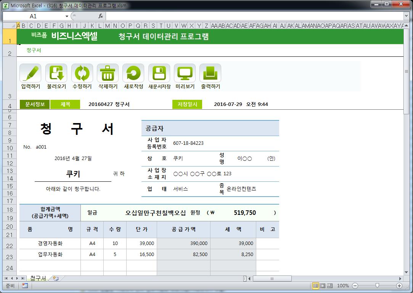This screenshot has width=413, height=293.
Task: Click the 경영자동화 item cell
Action: [x=50, y=243]
